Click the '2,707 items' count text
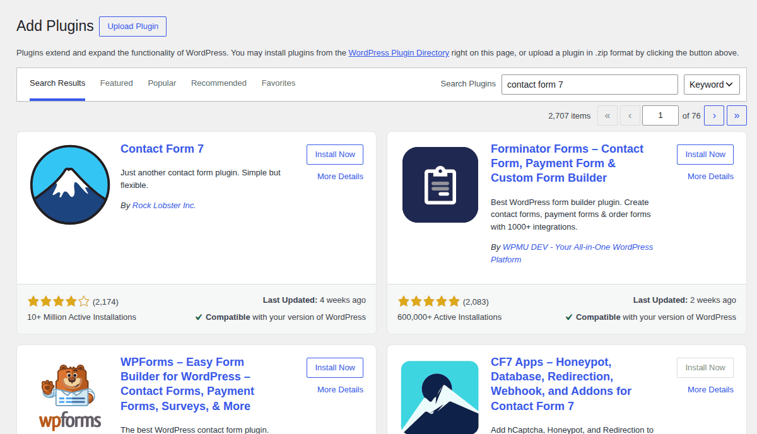This screenshot has width=757, height=434. coord(570,116)
